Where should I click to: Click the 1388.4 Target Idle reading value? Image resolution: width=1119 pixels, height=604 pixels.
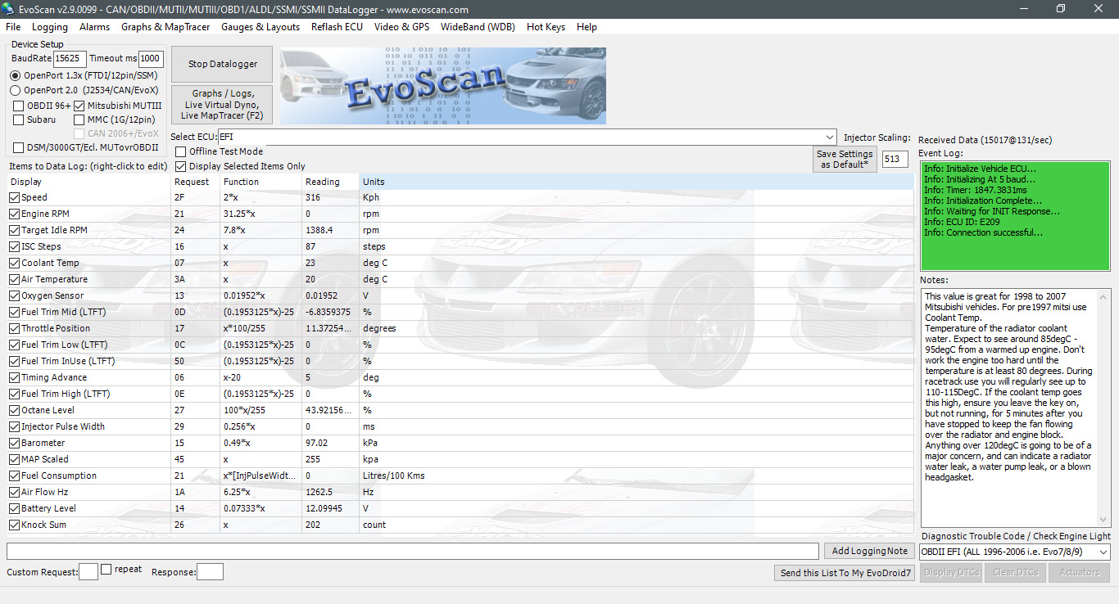(319, 230)
